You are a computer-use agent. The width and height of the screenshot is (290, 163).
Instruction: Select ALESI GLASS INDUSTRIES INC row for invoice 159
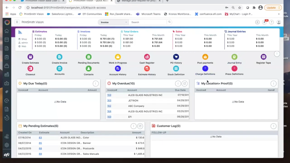(147, 95)
